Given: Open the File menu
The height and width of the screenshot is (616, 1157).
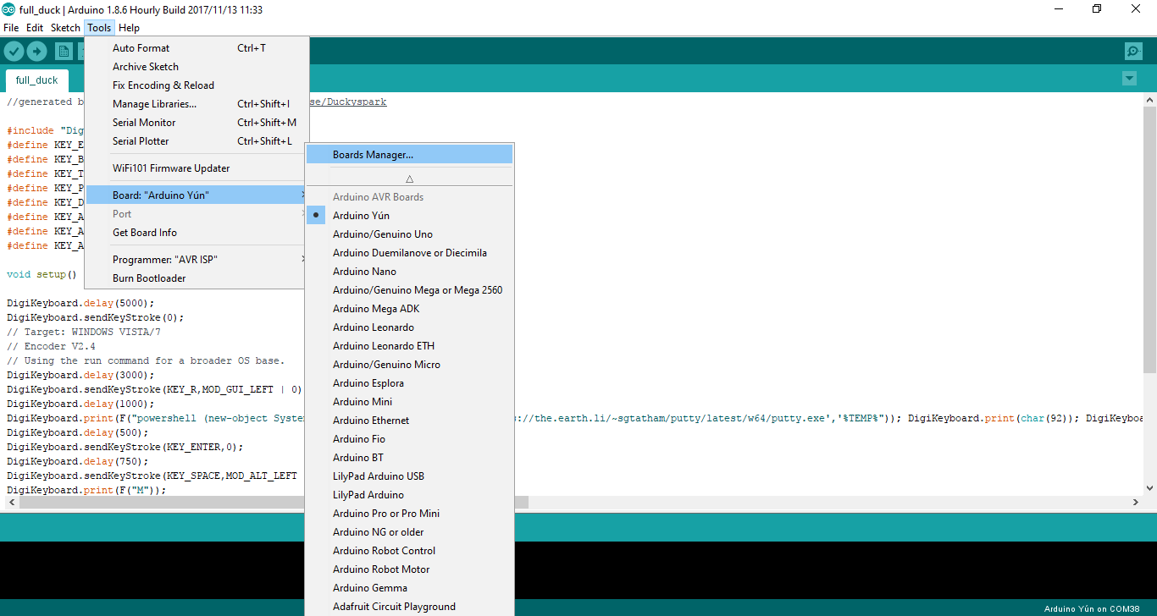Looking at the screenshot, I should tap(11, 28).
